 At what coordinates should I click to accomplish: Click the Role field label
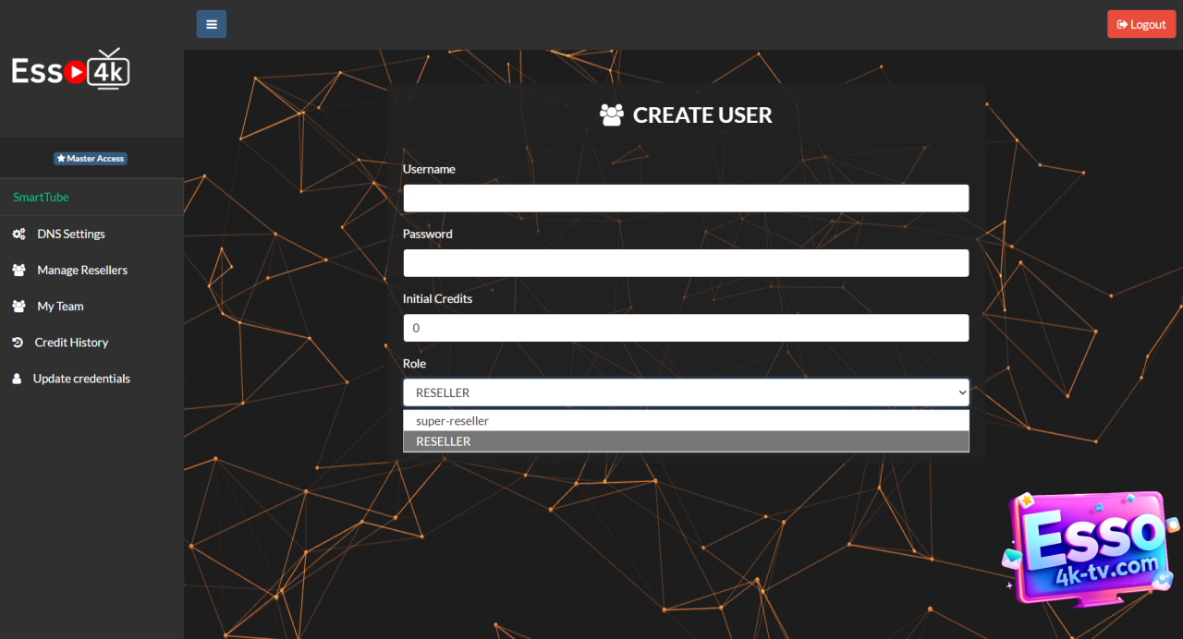coord(414,364)
